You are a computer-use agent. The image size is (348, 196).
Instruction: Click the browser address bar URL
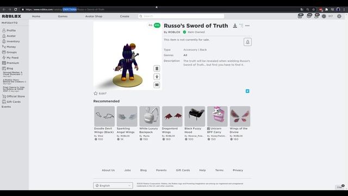pyautogui.click(x=64, y=10)
